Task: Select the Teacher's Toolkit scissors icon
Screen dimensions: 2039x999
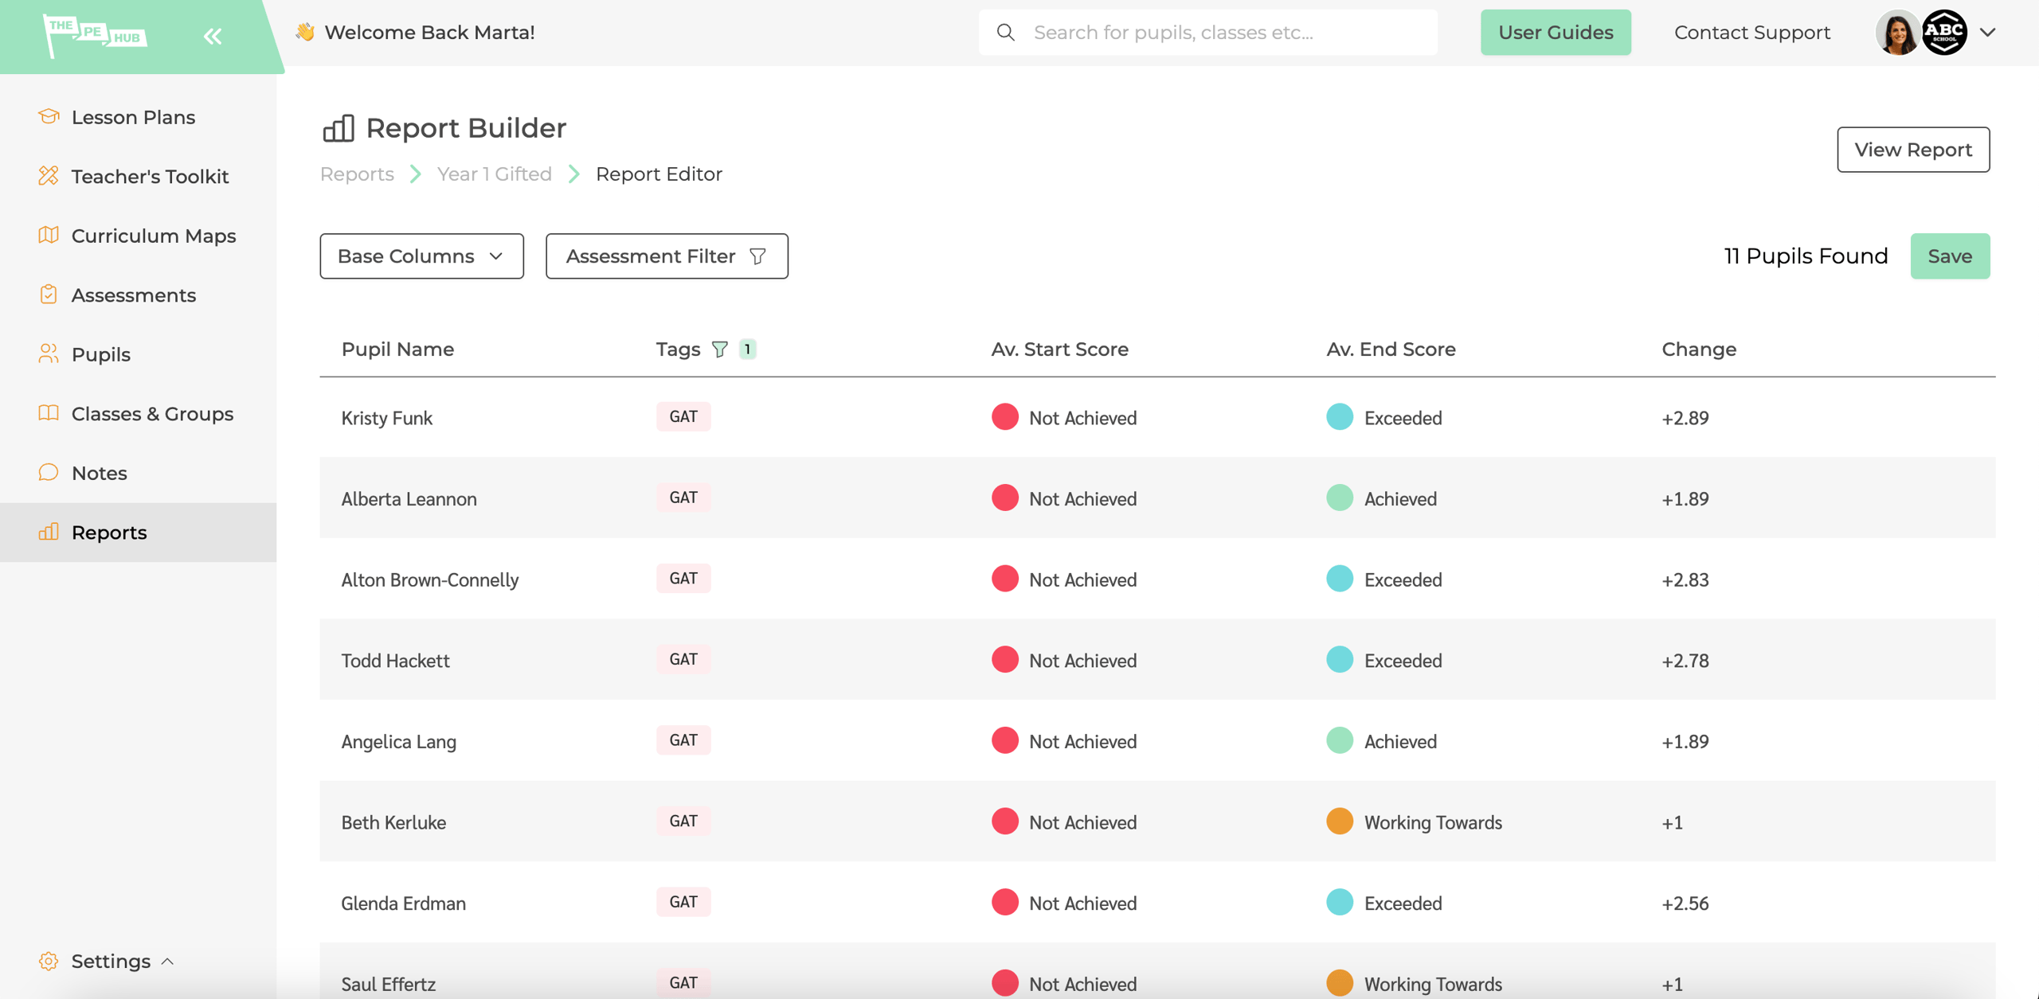Action: [49, 176]
